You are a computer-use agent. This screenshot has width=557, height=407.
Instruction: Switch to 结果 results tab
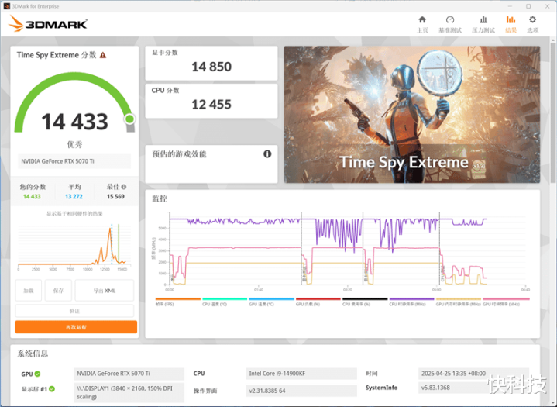pos(511,23)
